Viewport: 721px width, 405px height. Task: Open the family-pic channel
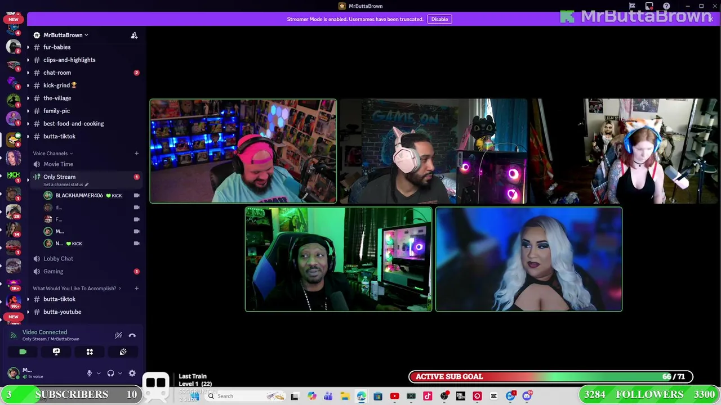[x=56, y=111]
